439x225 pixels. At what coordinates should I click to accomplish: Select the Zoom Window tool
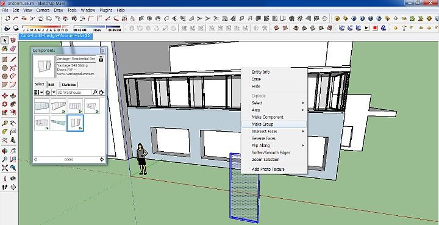13,160
